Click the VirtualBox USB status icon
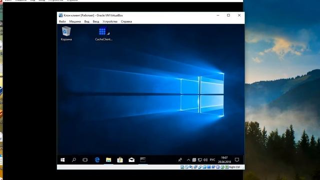This screenshot has height=180, width=320. [x=200, y=167]
